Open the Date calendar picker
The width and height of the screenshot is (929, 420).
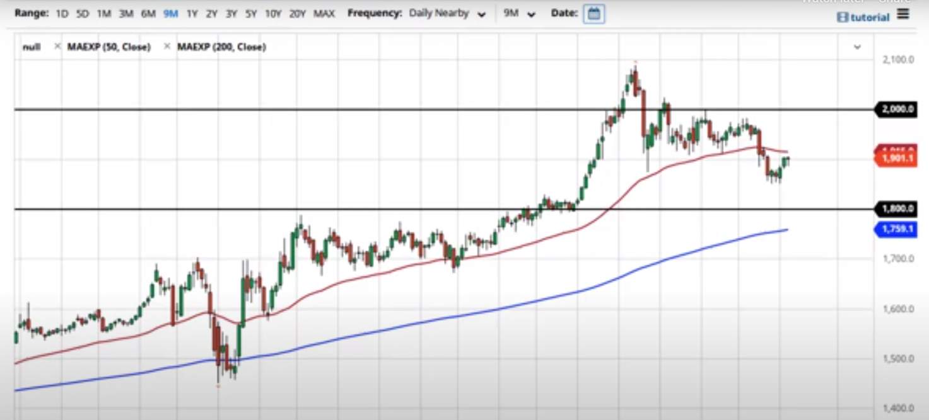pos(594,13)
